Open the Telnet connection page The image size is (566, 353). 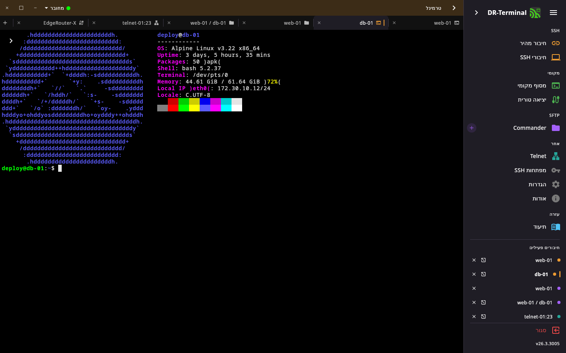[x=515, y=156]
